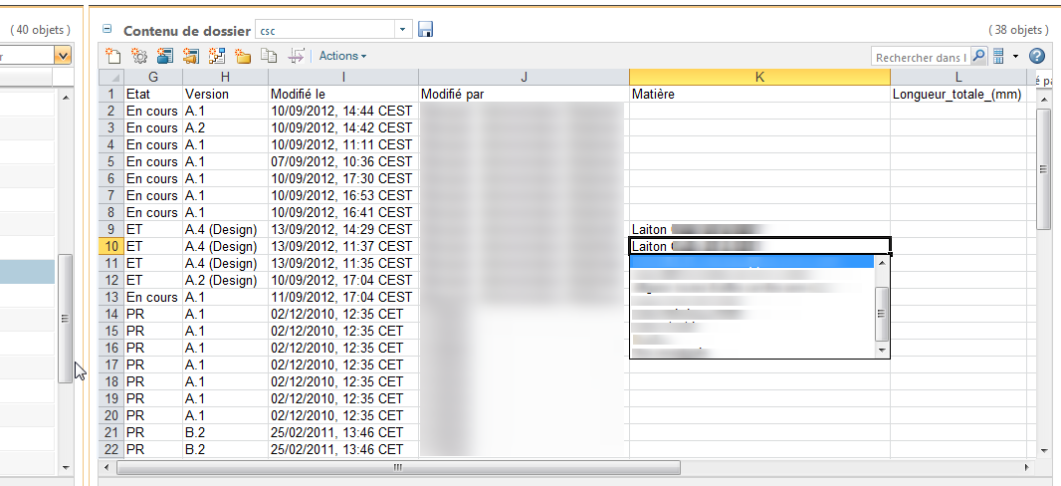Click the PR cell in row 14
1061x486 pixels.
(153, 314)
